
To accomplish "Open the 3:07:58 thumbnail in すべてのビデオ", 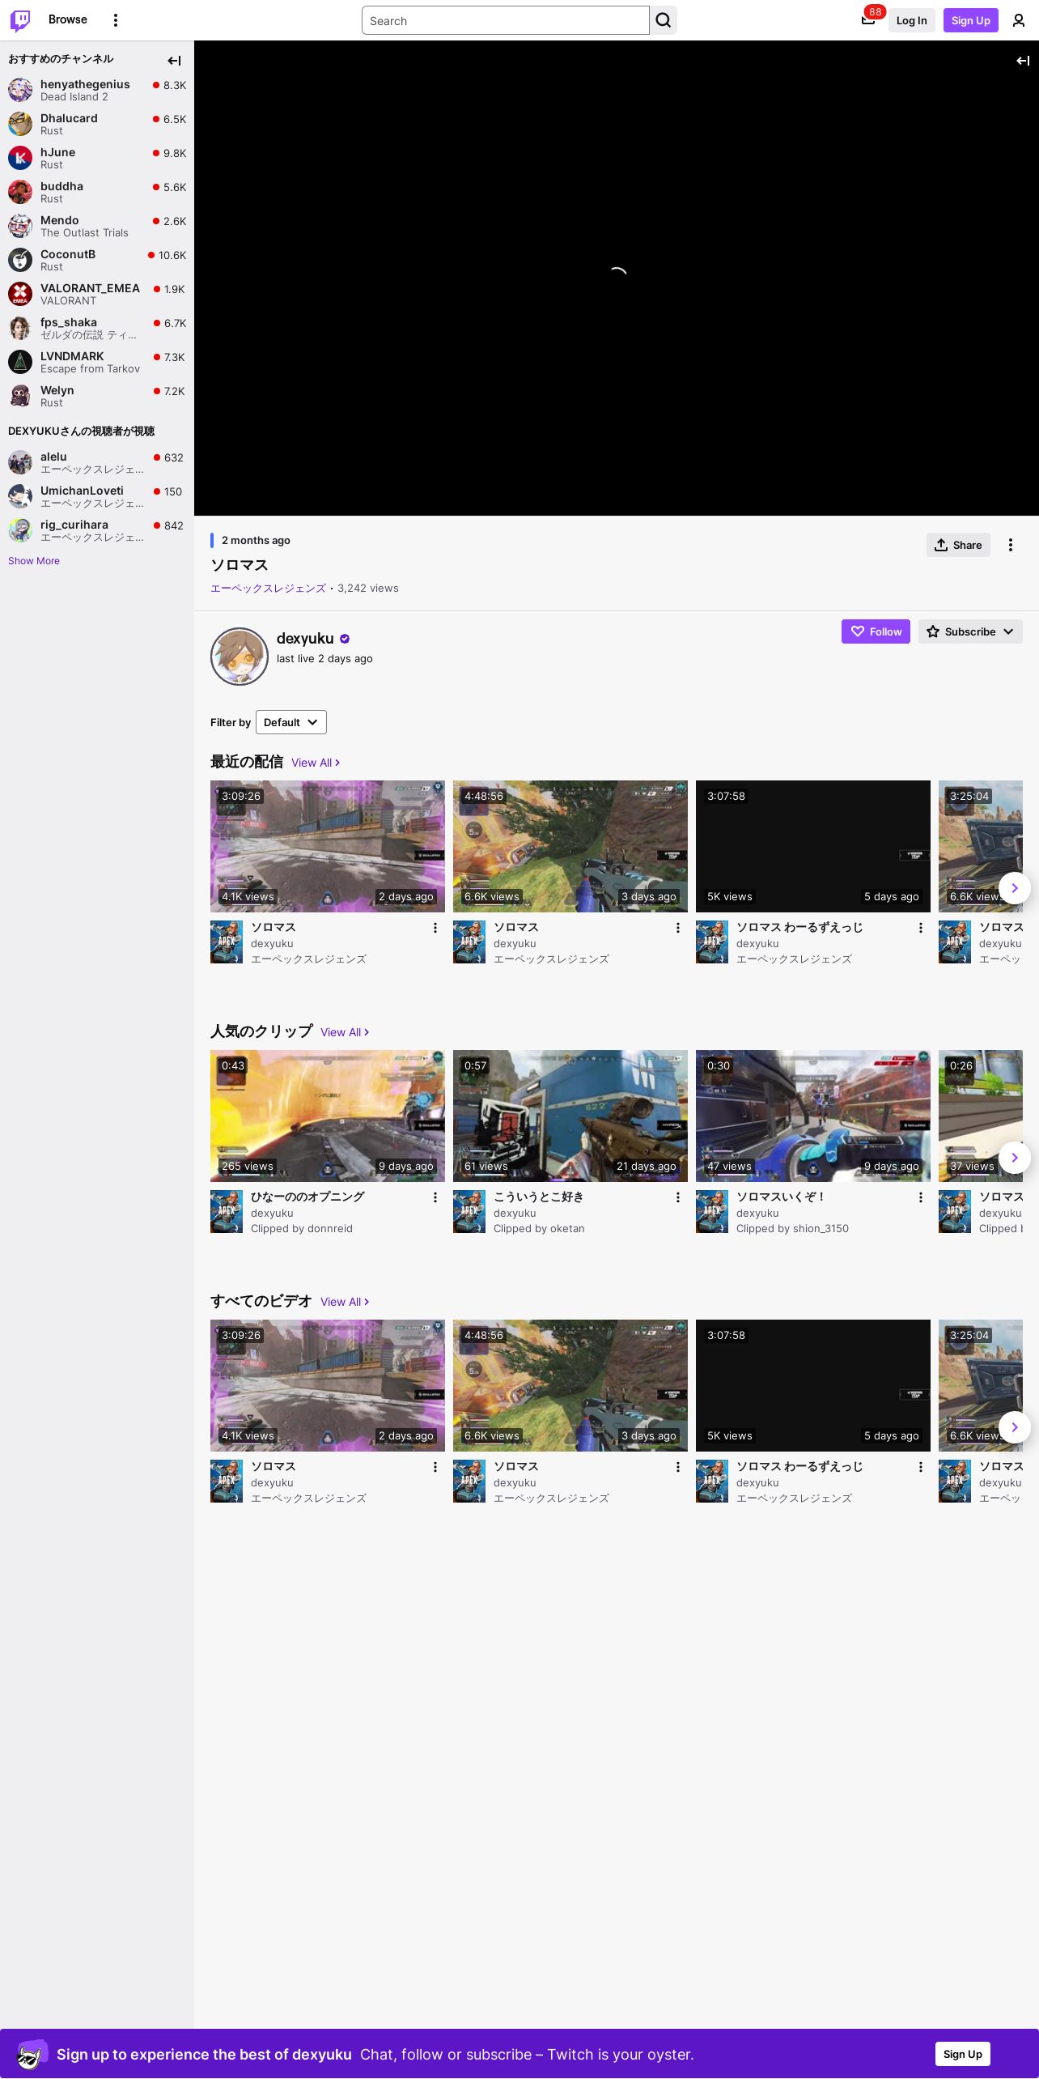I will click(813, 1385).
